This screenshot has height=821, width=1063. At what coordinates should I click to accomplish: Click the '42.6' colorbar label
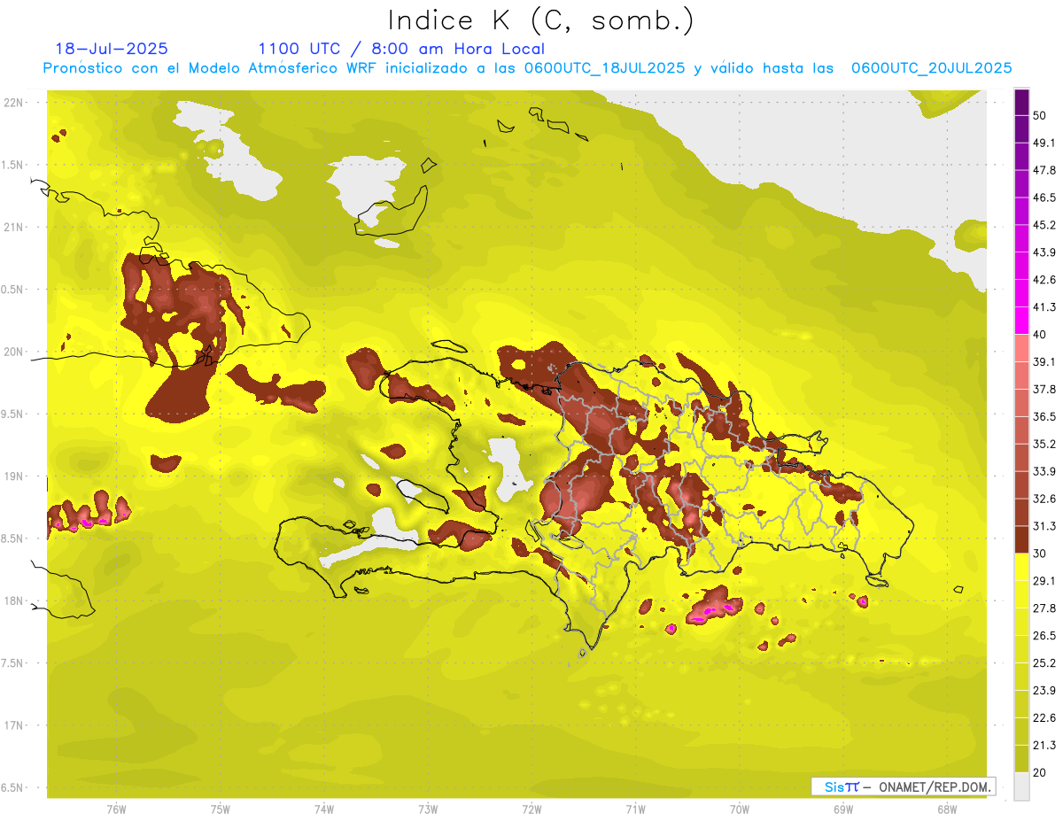coord(1045,280)
